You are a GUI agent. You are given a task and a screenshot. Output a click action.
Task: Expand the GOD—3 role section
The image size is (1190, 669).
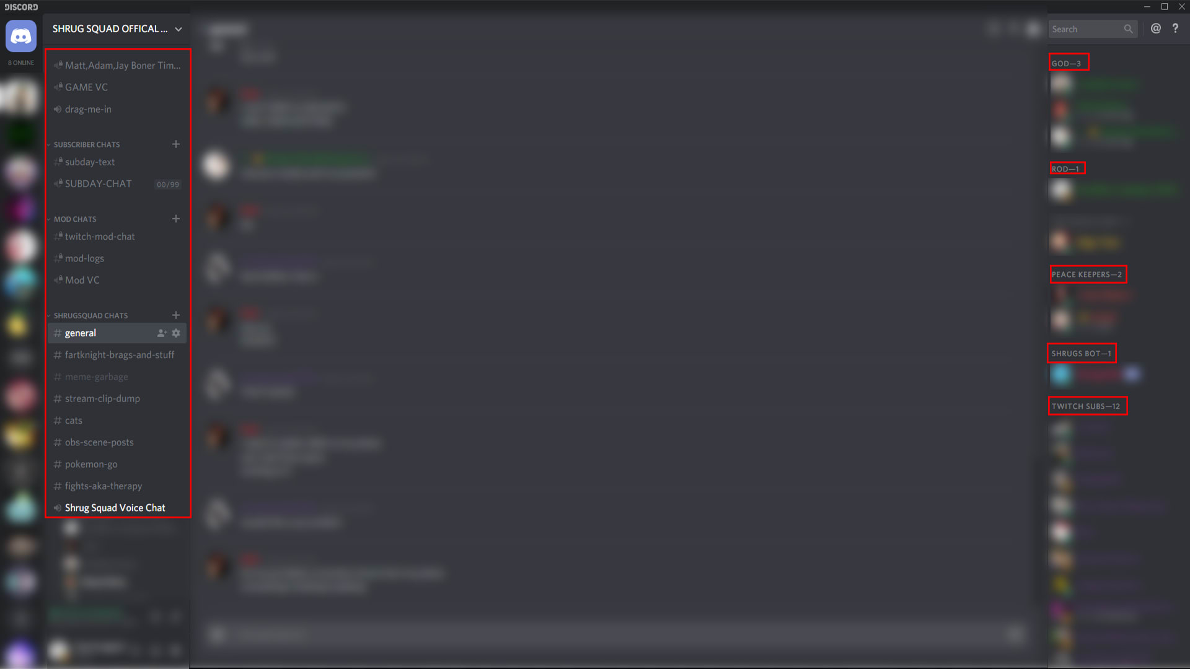pos(1067,63)
